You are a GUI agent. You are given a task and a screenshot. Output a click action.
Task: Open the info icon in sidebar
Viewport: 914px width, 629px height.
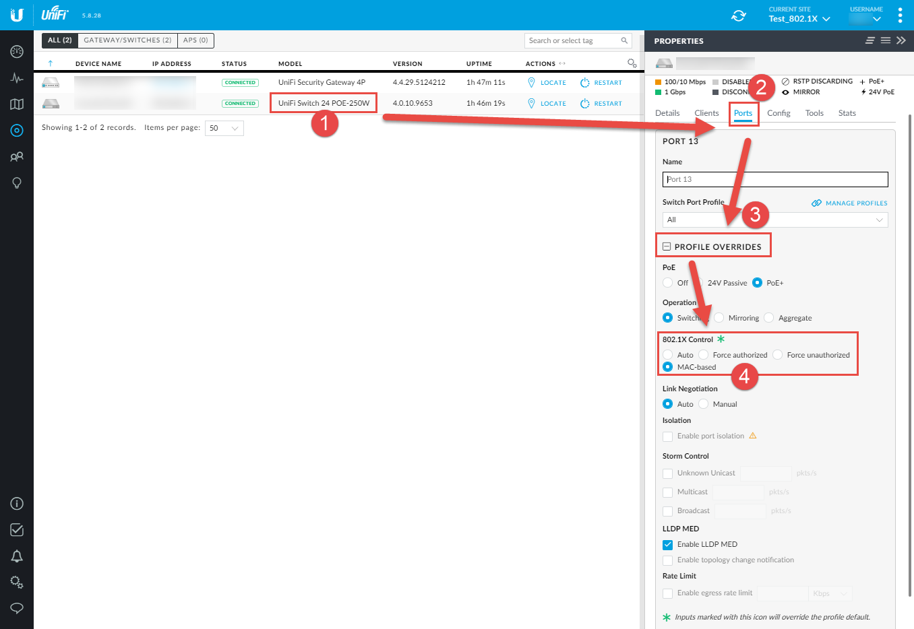point(17,504)
